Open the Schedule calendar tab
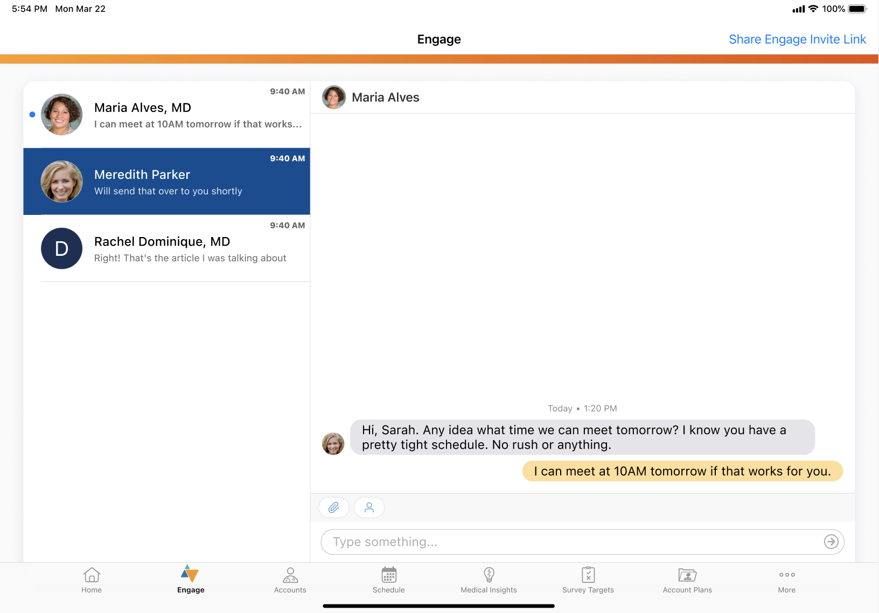 click(x=388, y=580)
